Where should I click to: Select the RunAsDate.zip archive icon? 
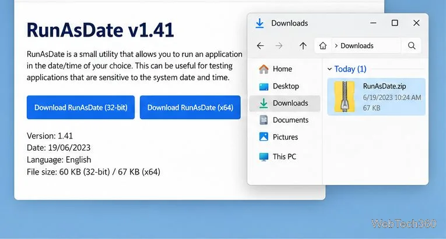click(x=345, y=97)
